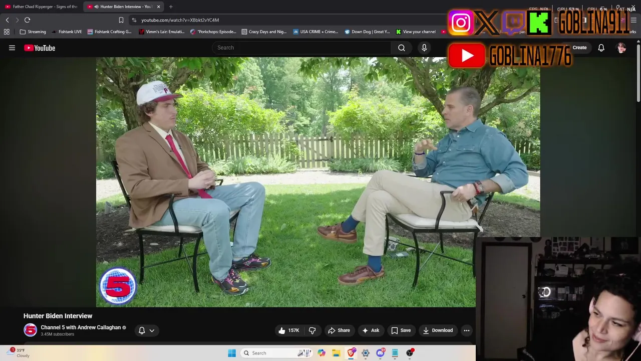Open more actions three-dot menu
641x361 pixels.
click(466, 330)
